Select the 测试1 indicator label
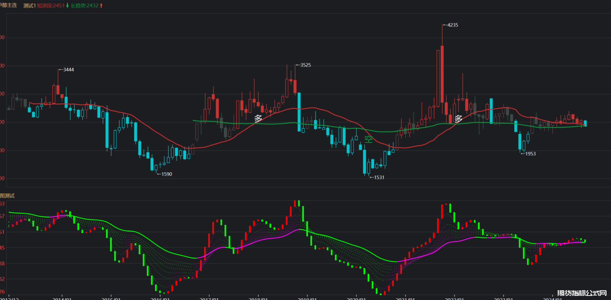611x300 pixels. [x=30, y=6]
